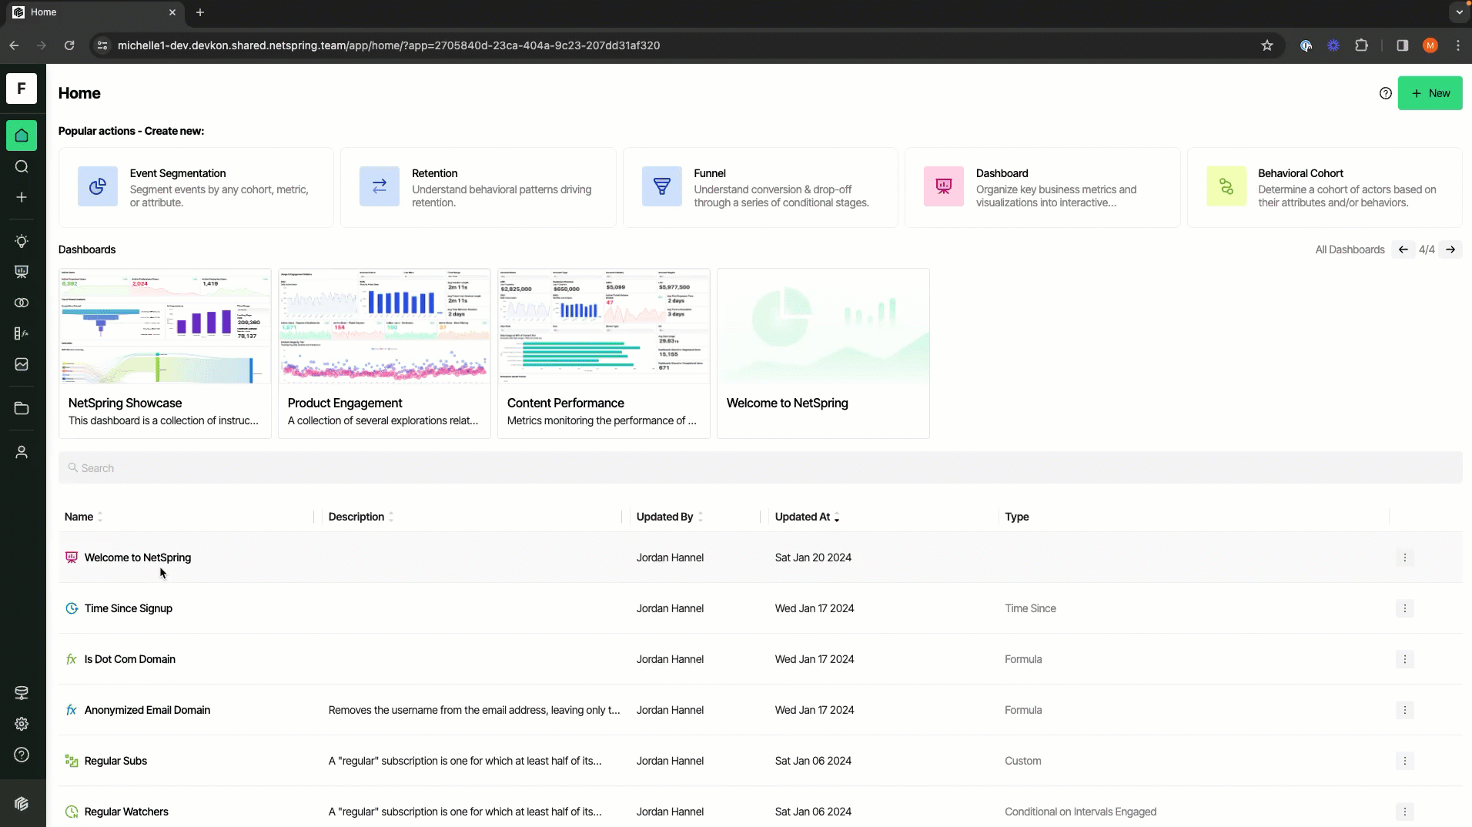
Task: Open the Product Engagement dashboard thumbnail
Action: click(x=384, y=326)
